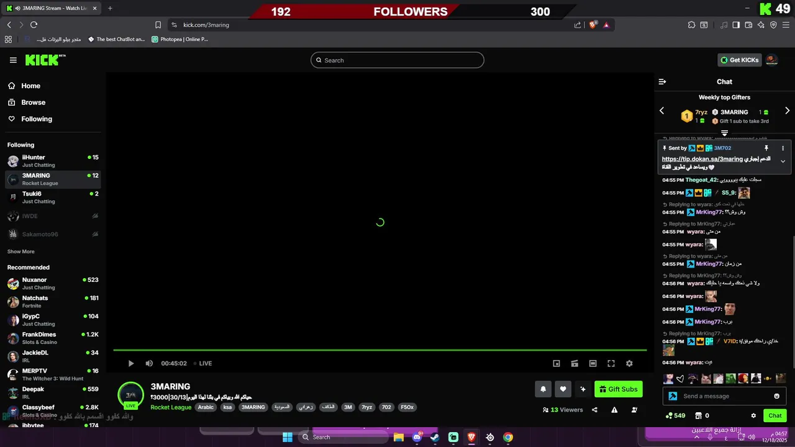The width and height of the screenshot is (795, 447).
Task: Click the Rocket League category link
Action: [x=171, y=407]
